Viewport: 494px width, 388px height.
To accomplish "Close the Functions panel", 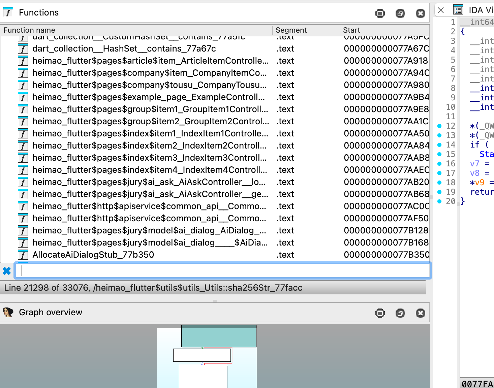I will point(421,13).
